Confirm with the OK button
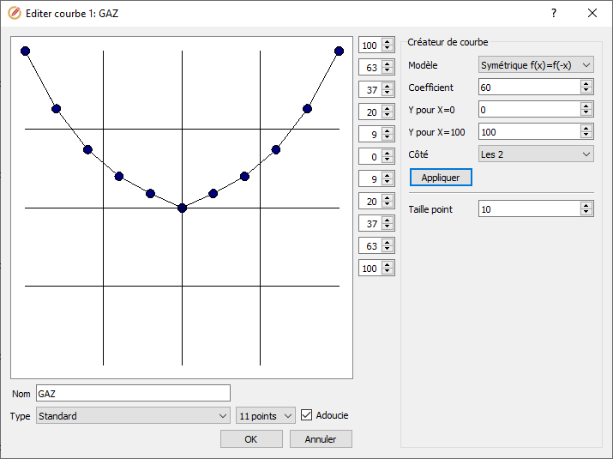Screen dimensions: 613x459 point(250,439)
